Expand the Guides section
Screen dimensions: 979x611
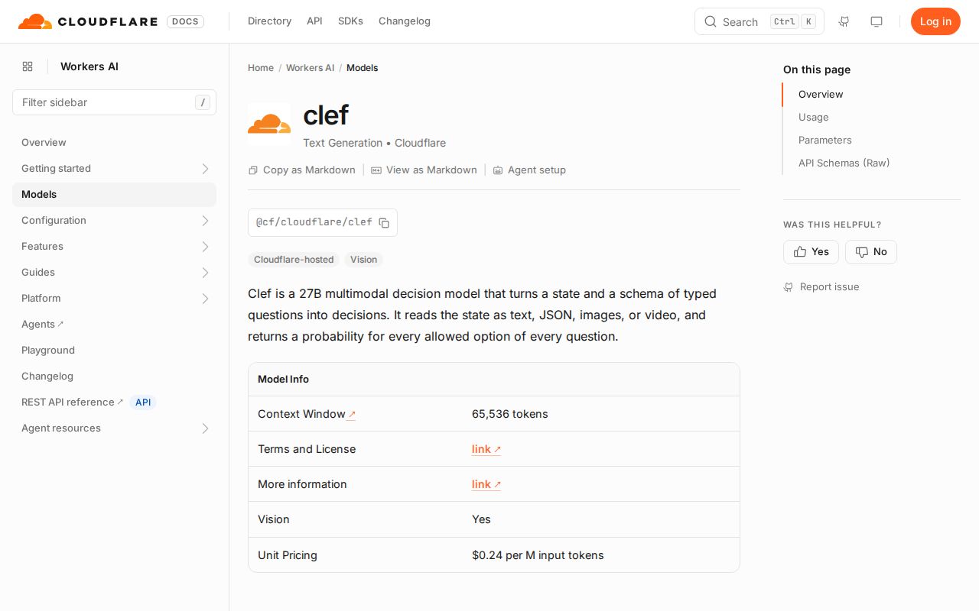pos(205,273)
